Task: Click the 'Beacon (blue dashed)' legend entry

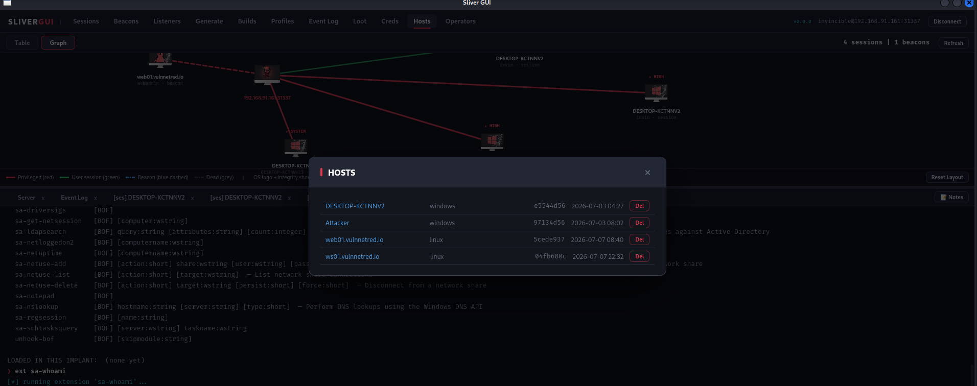Action: 157,177
